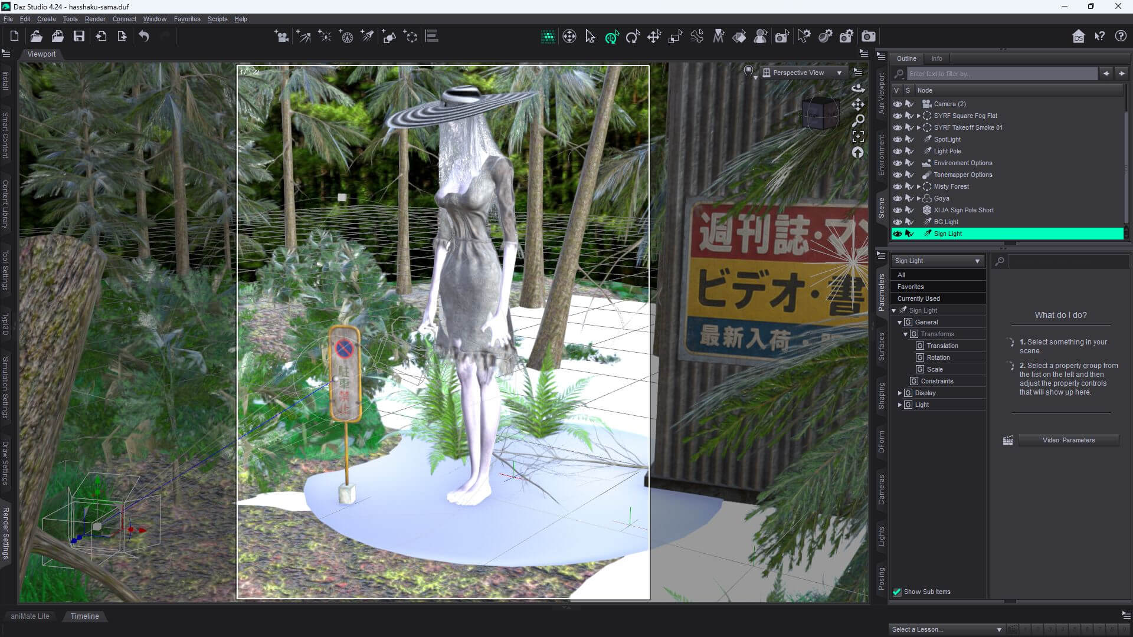The height and width of the screenshot is (637, 1133).
Task: Click the Render camera icon in toolbar
Action: 868,37
